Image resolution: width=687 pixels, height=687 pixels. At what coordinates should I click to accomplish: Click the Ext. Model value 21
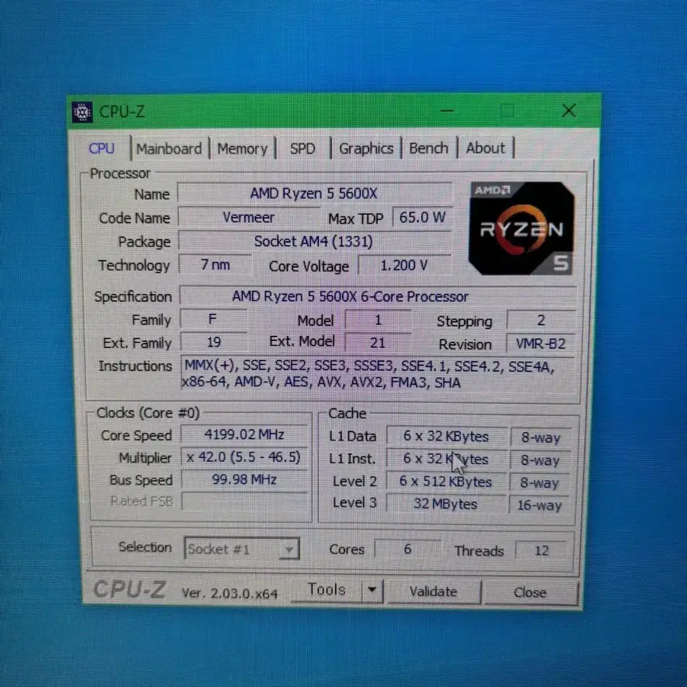pos(378,342)
